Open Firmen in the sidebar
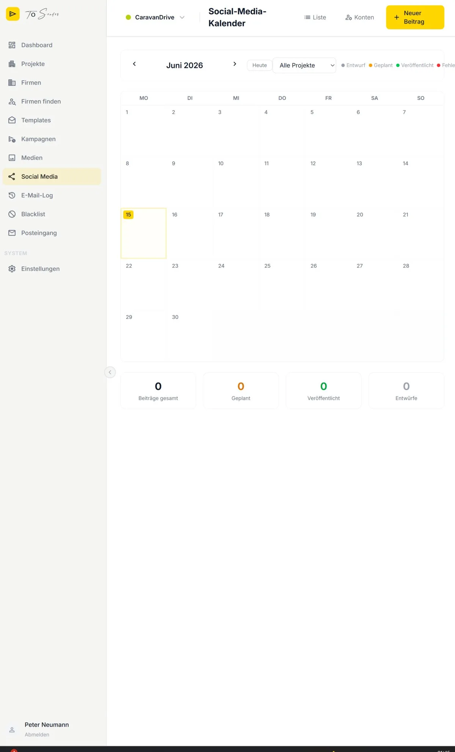Viewport: 455px width, 752px height. coord(52,83)
